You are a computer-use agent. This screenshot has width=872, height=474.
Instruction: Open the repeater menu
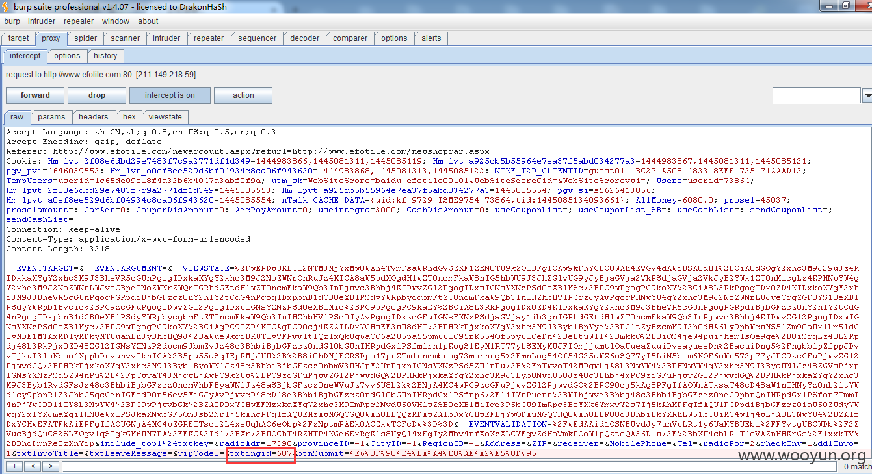pos(80,21)
